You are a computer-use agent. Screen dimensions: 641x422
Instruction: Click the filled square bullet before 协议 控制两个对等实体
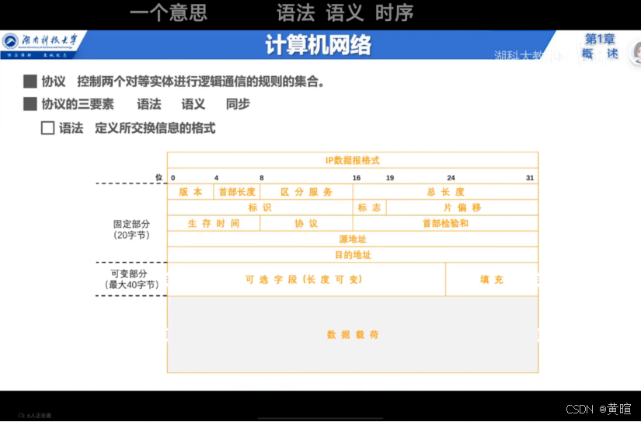(30, 82)
